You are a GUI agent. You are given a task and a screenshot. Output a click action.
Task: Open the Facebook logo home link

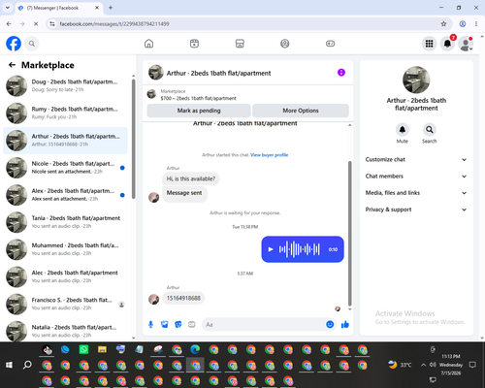[14, 44]
